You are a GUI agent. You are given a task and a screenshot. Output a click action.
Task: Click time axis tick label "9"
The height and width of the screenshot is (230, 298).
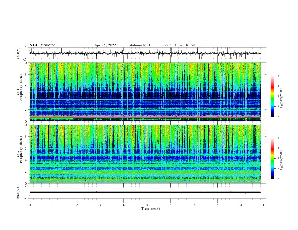pyautogui.click(x=241, y=205)
